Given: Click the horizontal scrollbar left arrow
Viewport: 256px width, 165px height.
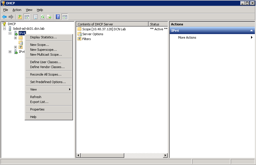Looking at the screenshot, I should click(x=78, y=155).
